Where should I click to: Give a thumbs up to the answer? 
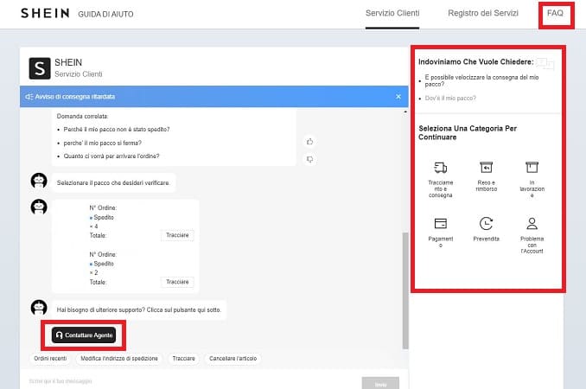[309, 142]
